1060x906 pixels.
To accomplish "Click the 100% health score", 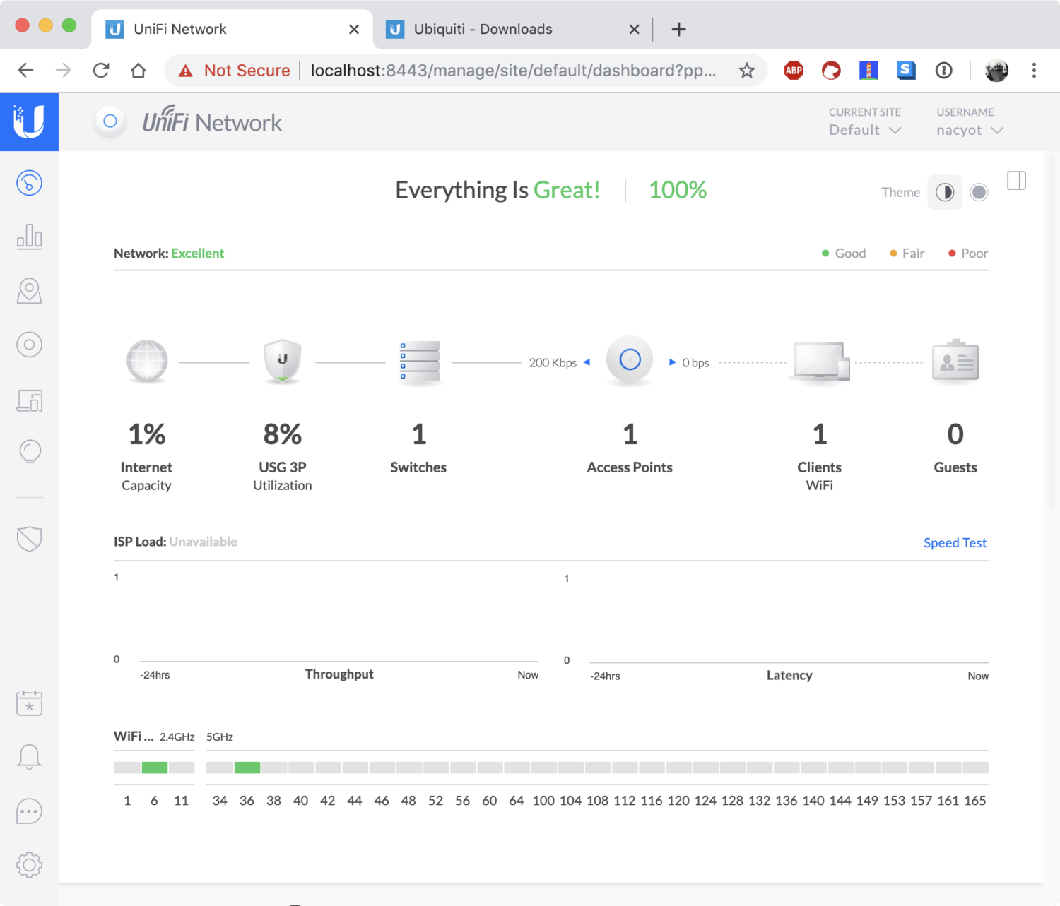I will pyautogui.click(x=677, y=190).
